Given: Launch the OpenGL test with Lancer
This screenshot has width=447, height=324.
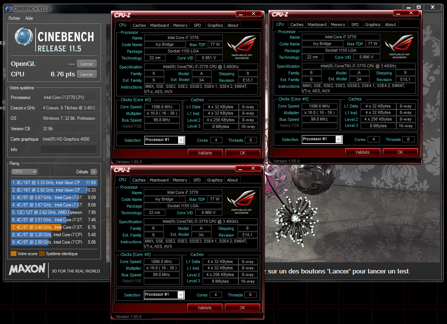Looking at the screenshot, I should 87,64.
